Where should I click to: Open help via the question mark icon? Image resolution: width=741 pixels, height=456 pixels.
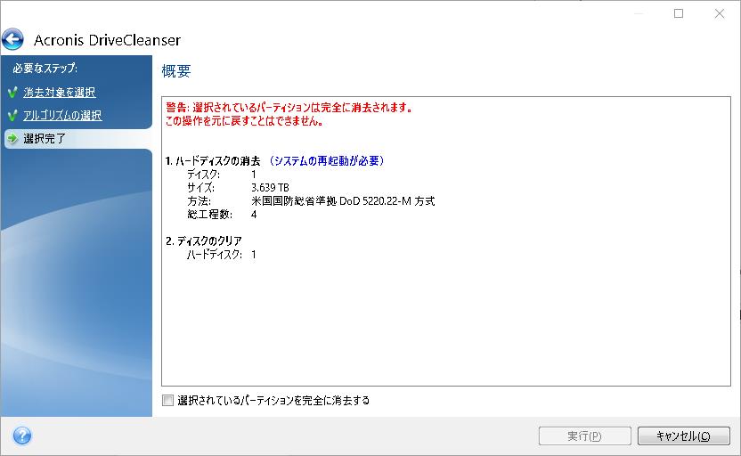[22, 436]
